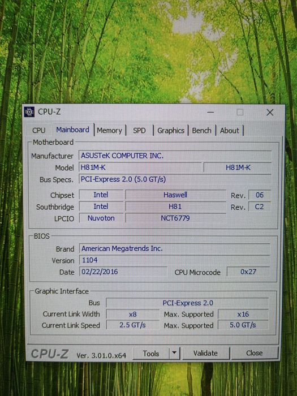Open the Bench tab
This screenshot has height=396, width=297.
point(201,131)
